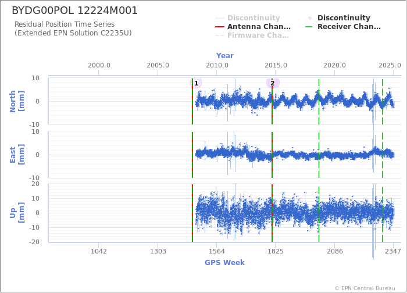Image resolution: width=407 pixels, height=293 pixels.
Task: Click the 2010.0 year tick label
Action: point(217,65)
